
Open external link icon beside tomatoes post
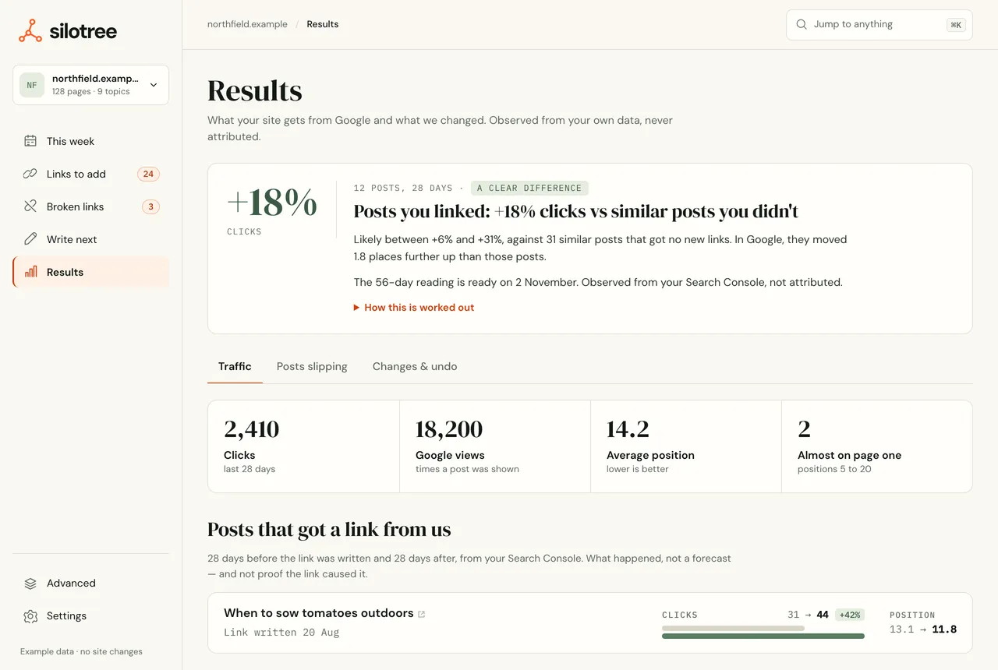pyautogui.click(x=422, y=614)
